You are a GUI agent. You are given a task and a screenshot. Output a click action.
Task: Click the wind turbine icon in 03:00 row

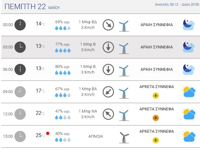124,48
